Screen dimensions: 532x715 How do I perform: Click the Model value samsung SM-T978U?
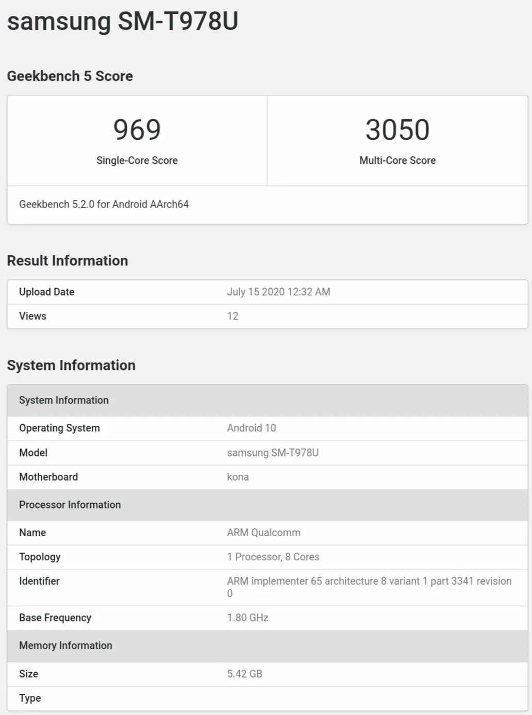pos(273,453)
